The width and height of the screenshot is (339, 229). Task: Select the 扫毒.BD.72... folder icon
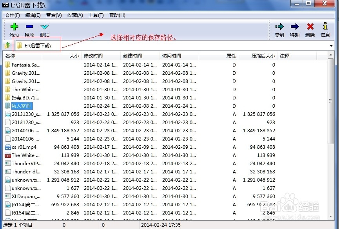click(7, 97)
